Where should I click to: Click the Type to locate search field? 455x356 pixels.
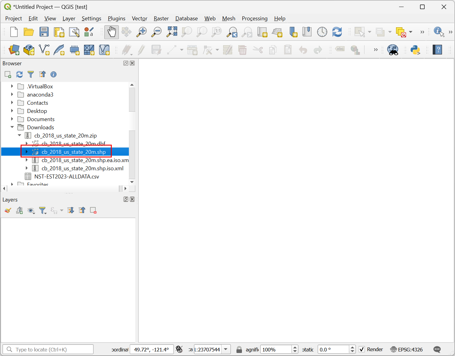tap(52, 349)
